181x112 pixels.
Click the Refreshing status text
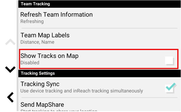(x=32, y=21)
